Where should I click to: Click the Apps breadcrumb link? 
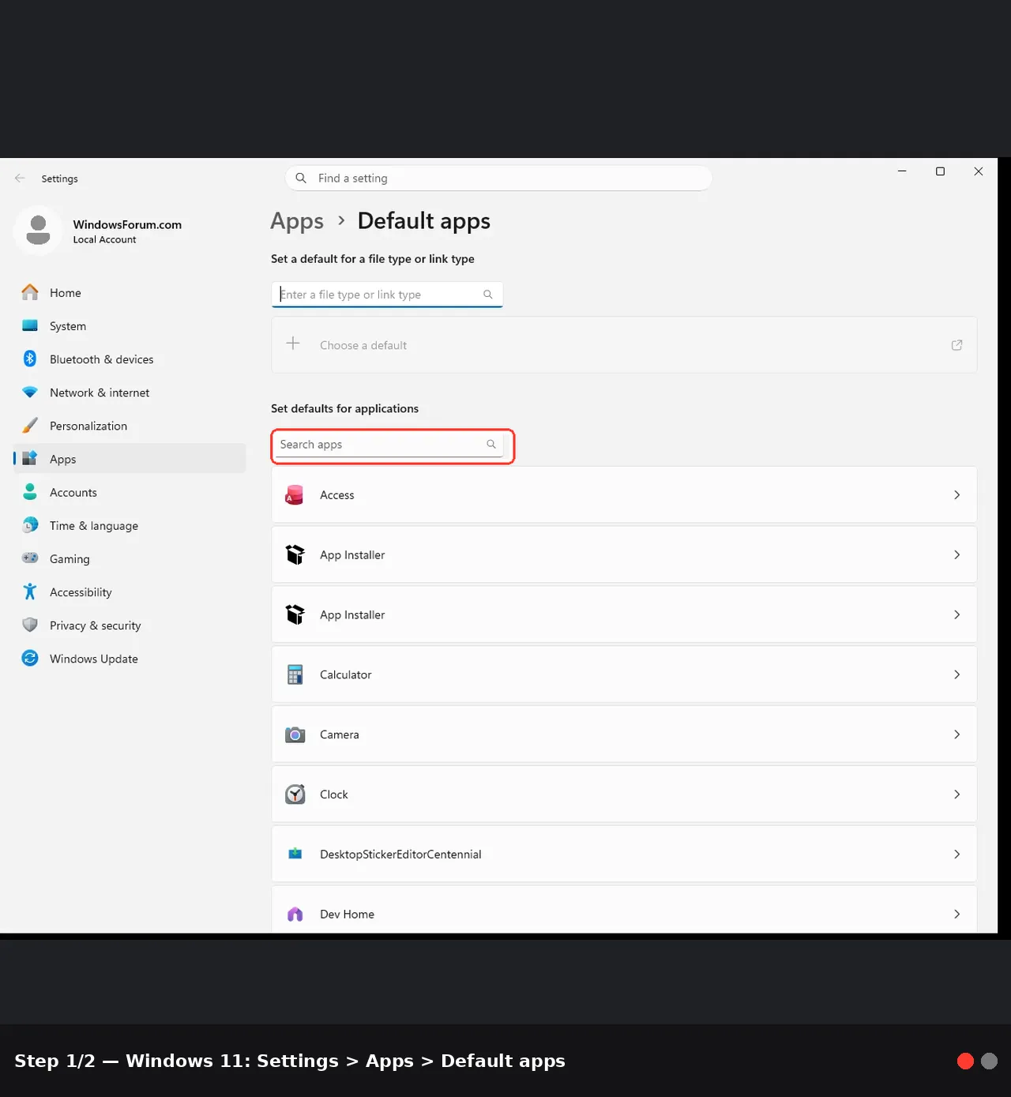[297, 221]
